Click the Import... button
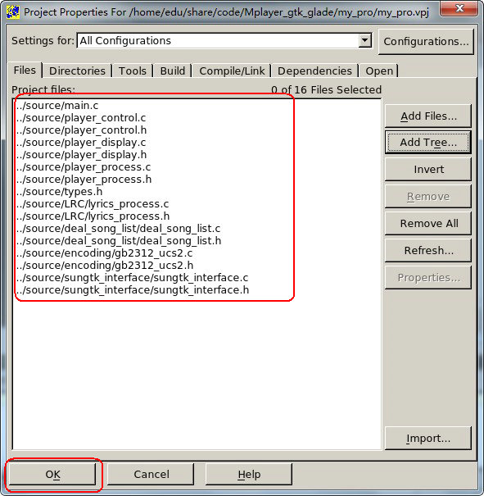This screenshot has height=496, width=484. [428, 438]
